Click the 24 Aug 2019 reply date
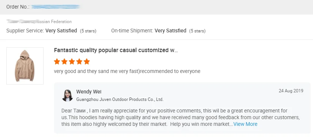This screenshot has width=313, height=140. (291, 91)
